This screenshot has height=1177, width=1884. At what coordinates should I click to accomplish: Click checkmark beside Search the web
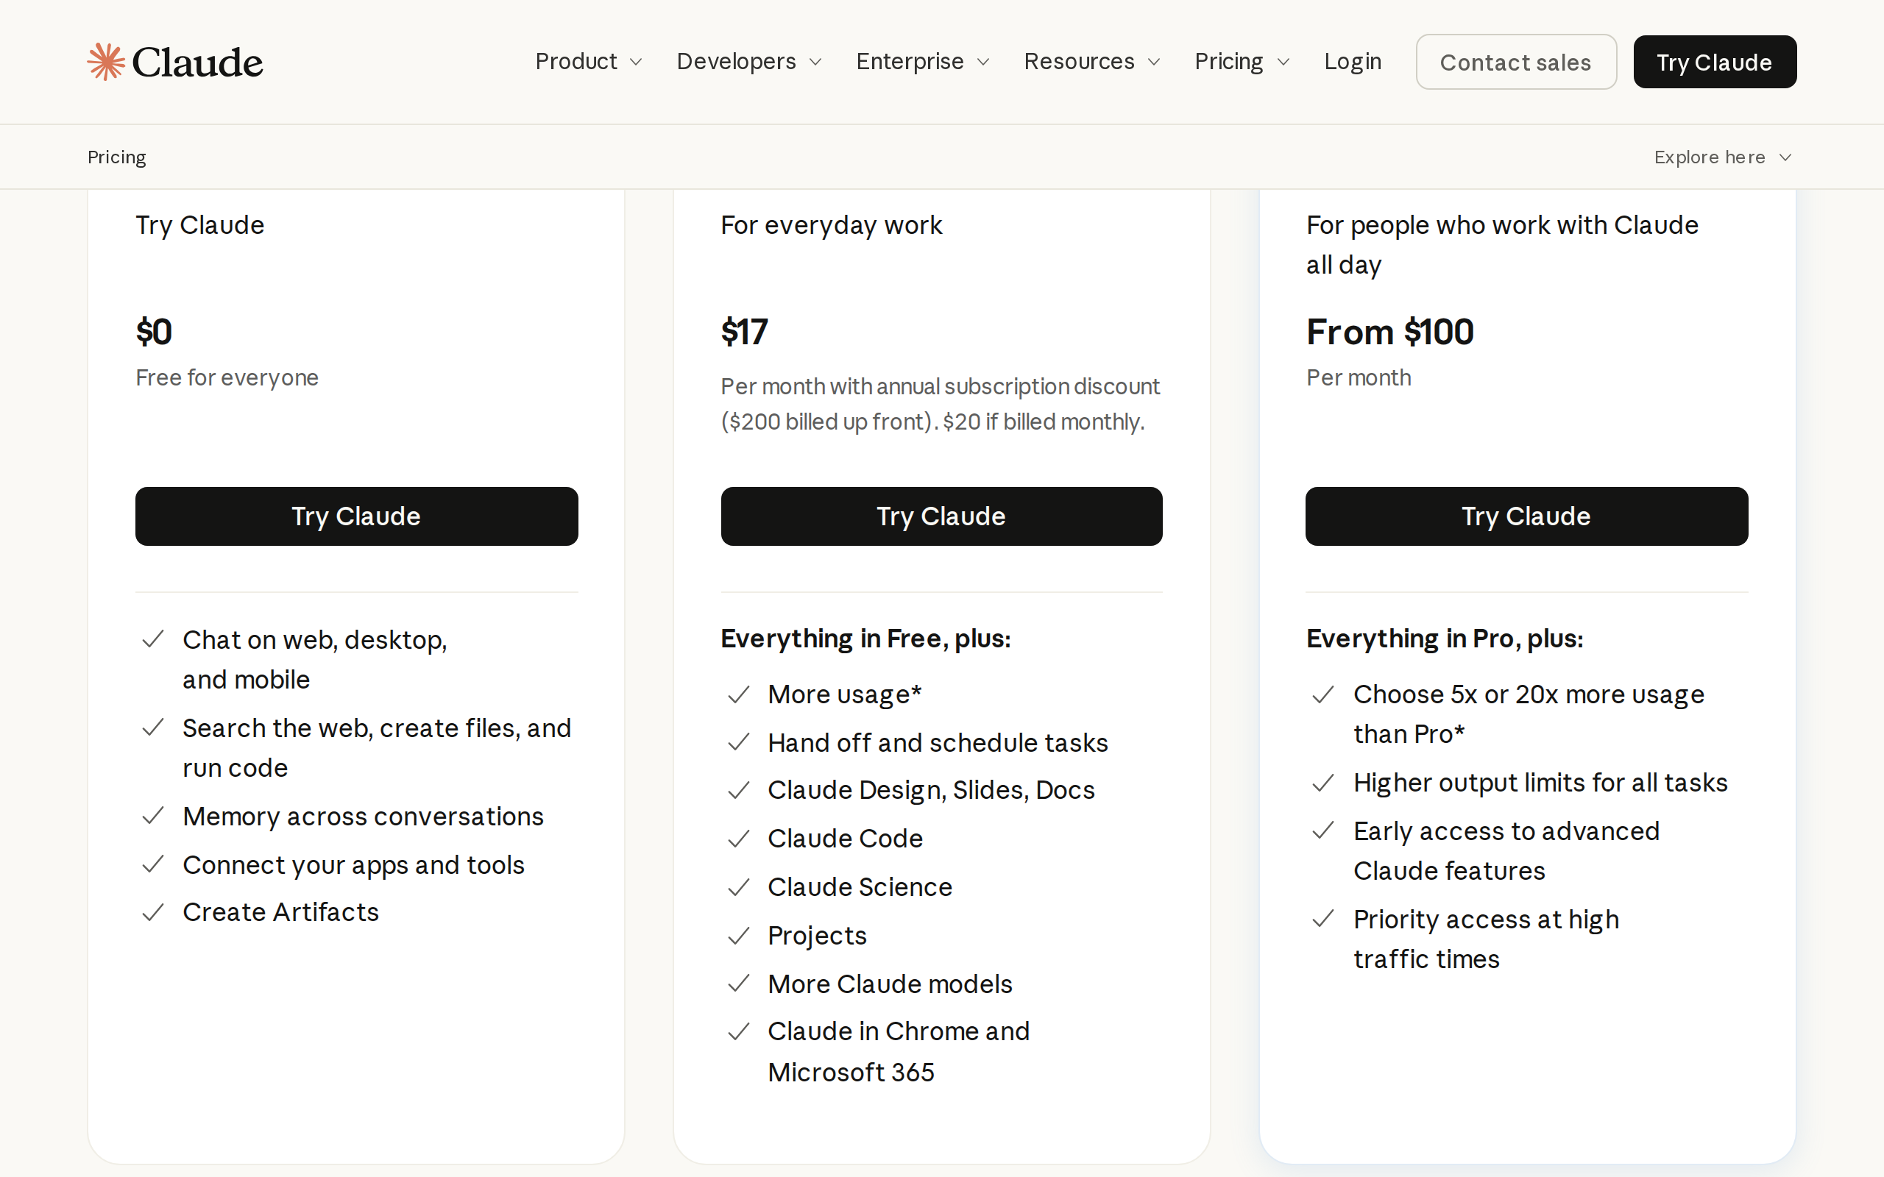click(153, 727)
